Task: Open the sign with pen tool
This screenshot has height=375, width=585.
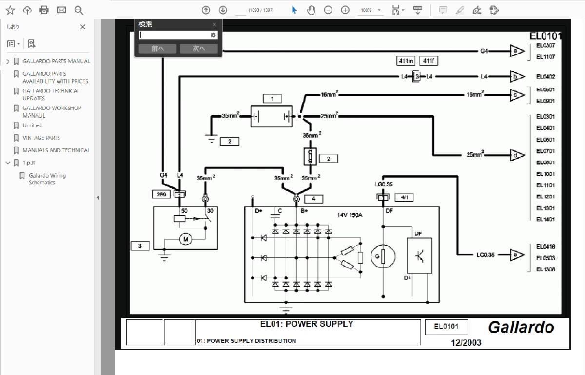Action: (x=477, y=10)
